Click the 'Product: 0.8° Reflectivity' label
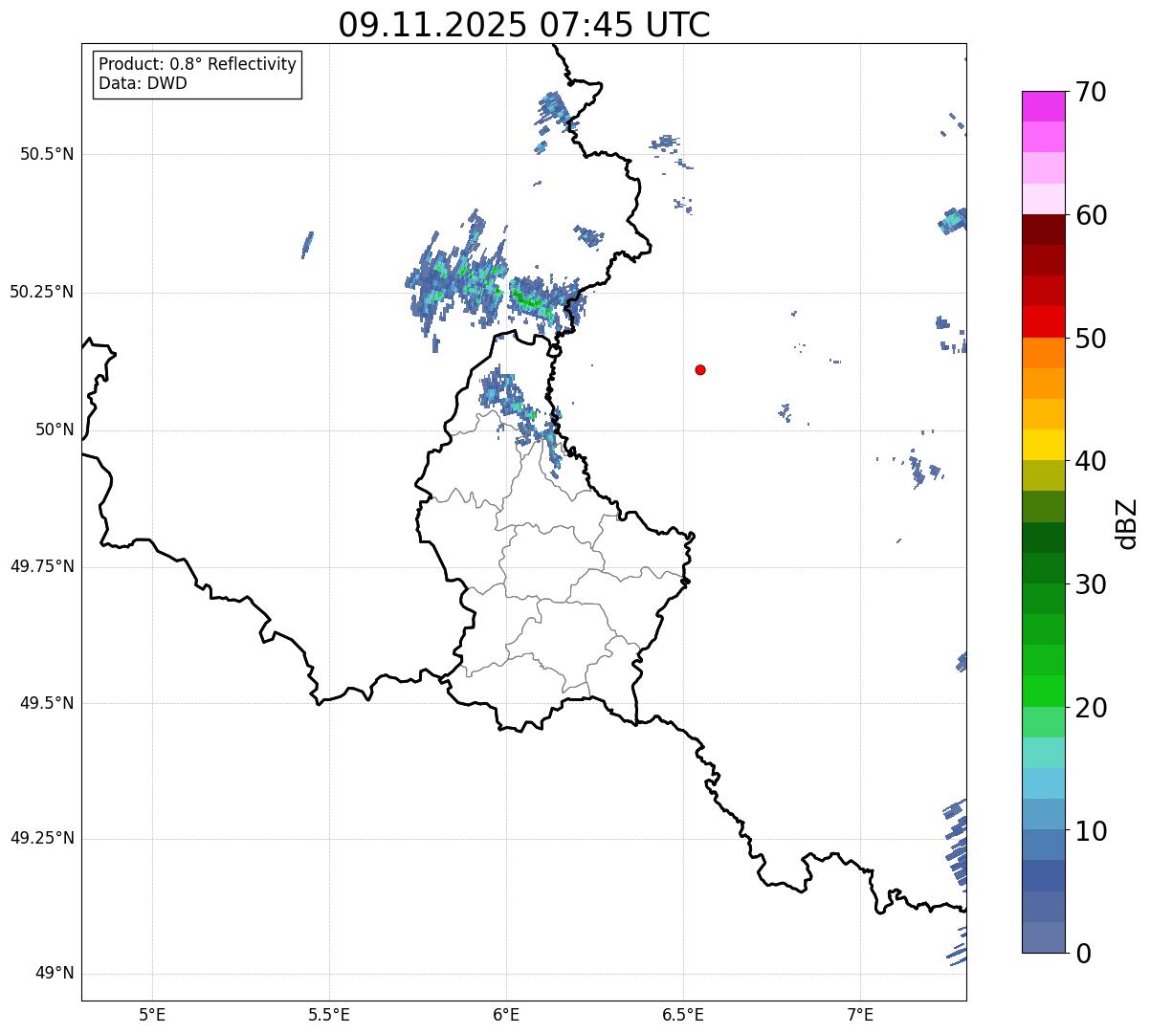The image size is (1150, 1034). tap(198, 64)
